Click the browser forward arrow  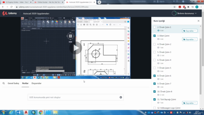click(x=7, y=7)
